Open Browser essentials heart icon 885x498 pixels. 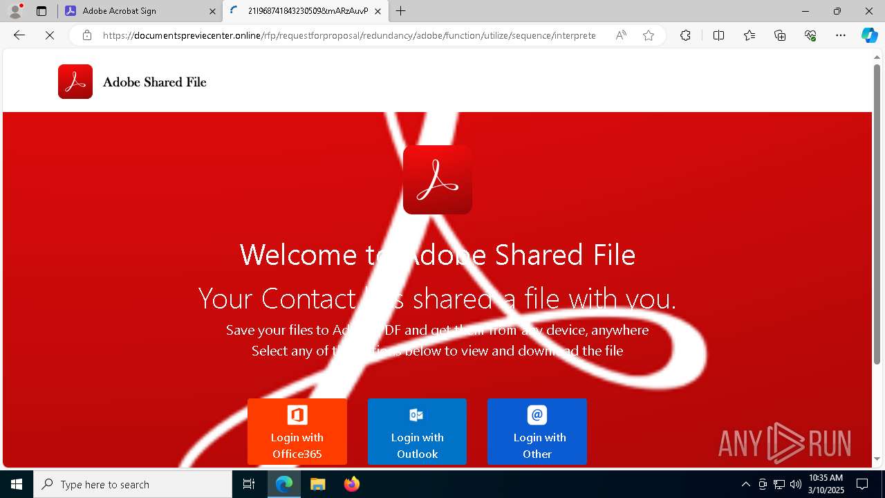click(810, 35)
